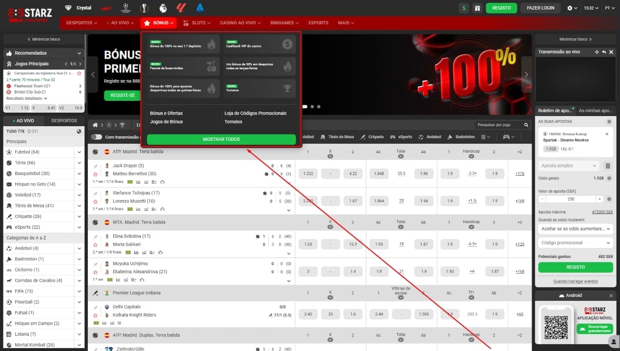Open the Premier League lion icon
The height and width of the screenshot is (351, 620).
pos(163,7)
